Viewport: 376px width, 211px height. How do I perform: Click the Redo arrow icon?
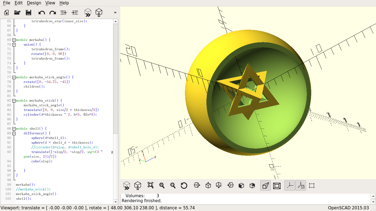tap(53, 12)
